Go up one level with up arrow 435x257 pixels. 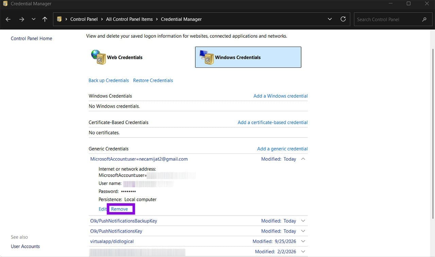click(45, 19)
